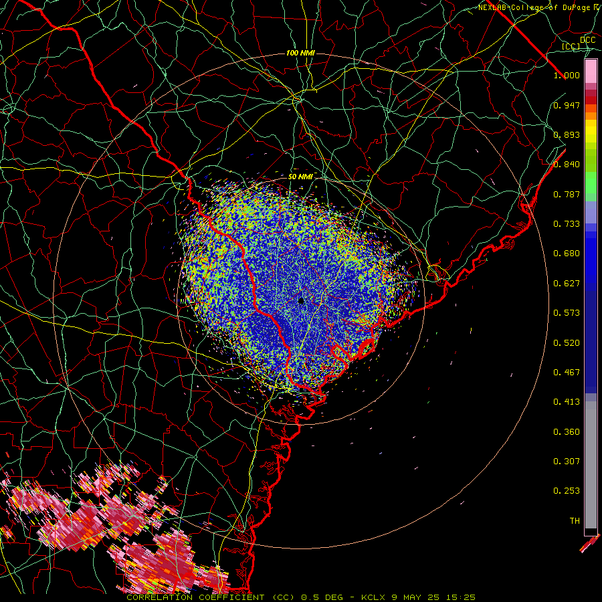
Task: Click the 0.573 scale value
Action: pyautogui.click(x=567, y=313)
